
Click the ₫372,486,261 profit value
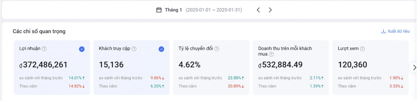pos(43,65)
